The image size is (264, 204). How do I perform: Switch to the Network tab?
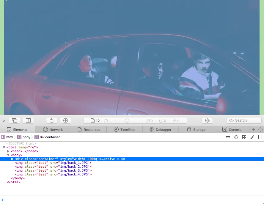[53, 130]
